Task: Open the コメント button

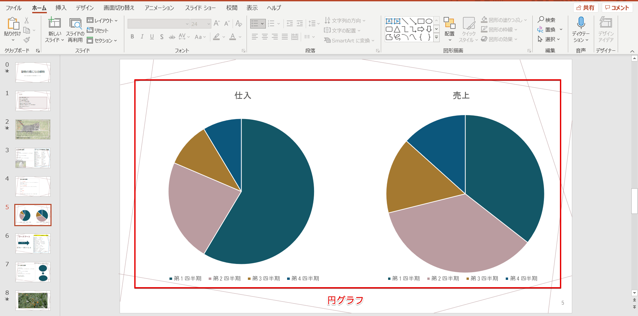Action: [617, 7]
